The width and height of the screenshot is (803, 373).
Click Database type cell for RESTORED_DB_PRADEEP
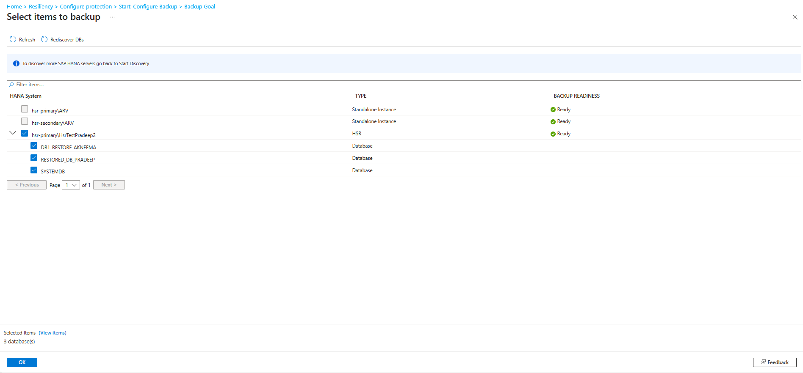point(362,158)
